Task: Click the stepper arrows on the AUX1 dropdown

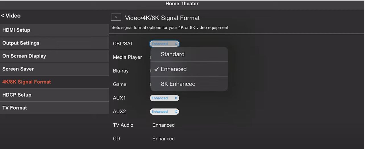Action: pos(176,98)
